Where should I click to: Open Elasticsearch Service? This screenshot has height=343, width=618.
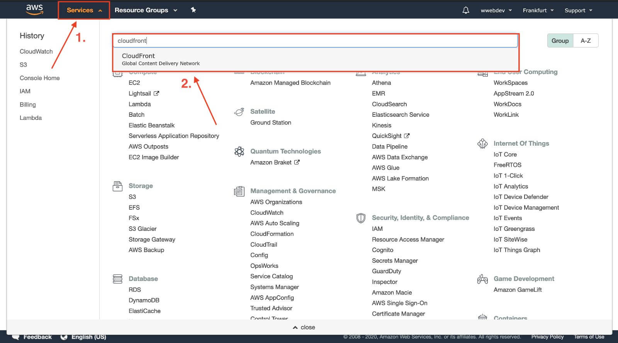tap(401, 115)
